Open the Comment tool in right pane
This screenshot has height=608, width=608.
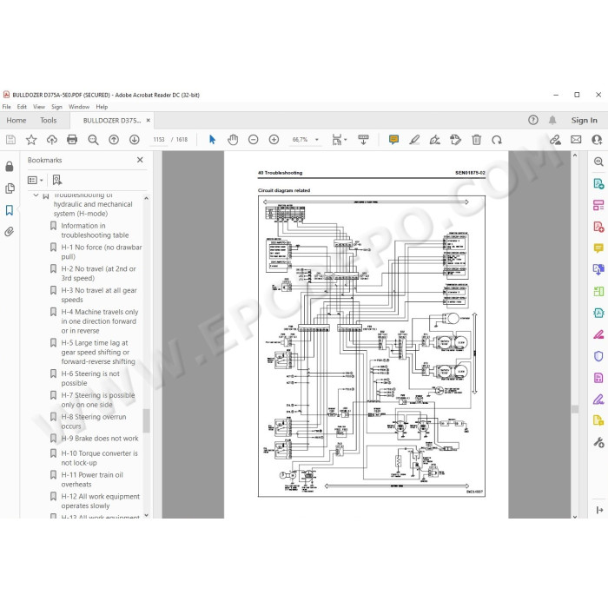(598, 248)
